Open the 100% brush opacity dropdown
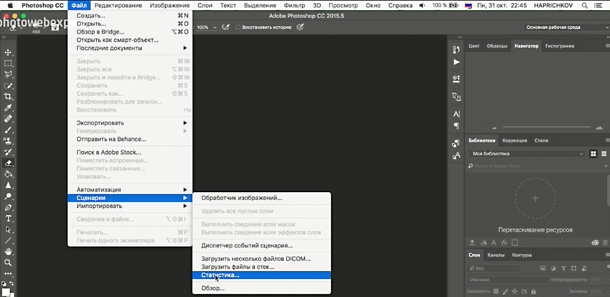610x297 pixels. 214,27
